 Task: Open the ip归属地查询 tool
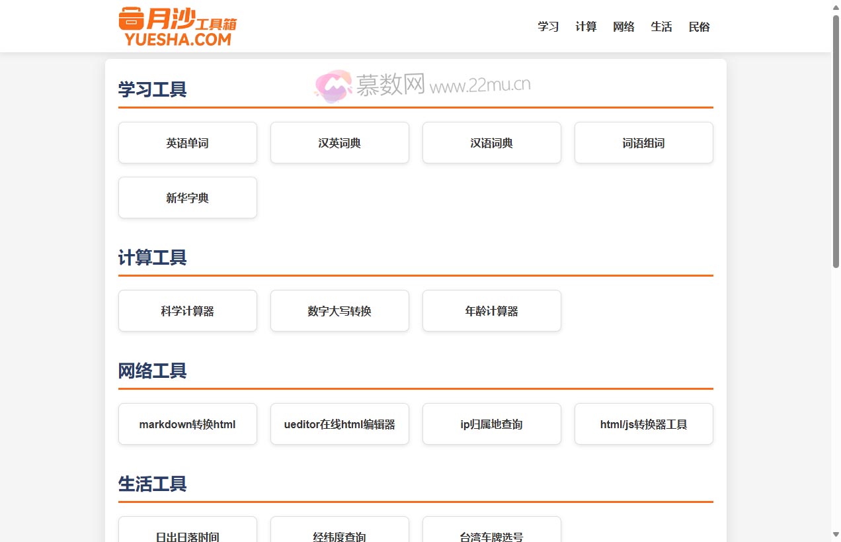491,424
